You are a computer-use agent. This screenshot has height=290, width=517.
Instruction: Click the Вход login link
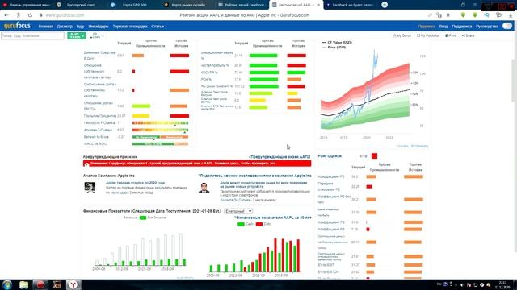click(x=443, y=27)
